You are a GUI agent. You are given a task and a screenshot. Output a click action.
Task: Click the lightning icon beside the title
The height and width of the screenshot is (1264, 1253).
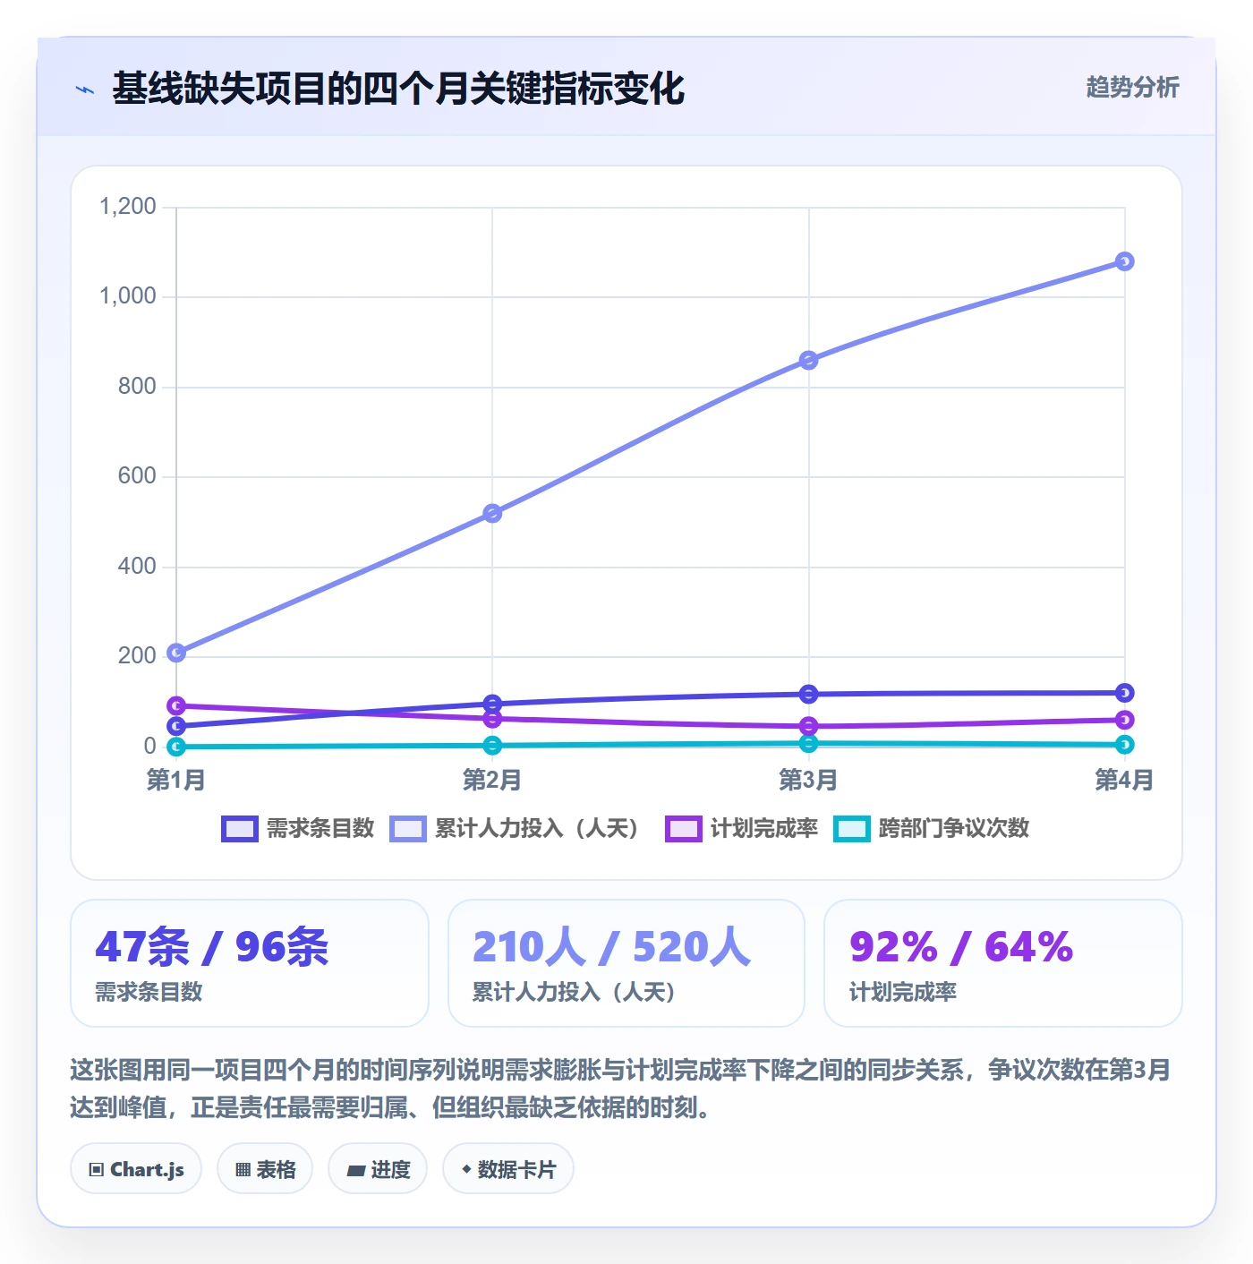pos(85,90)
